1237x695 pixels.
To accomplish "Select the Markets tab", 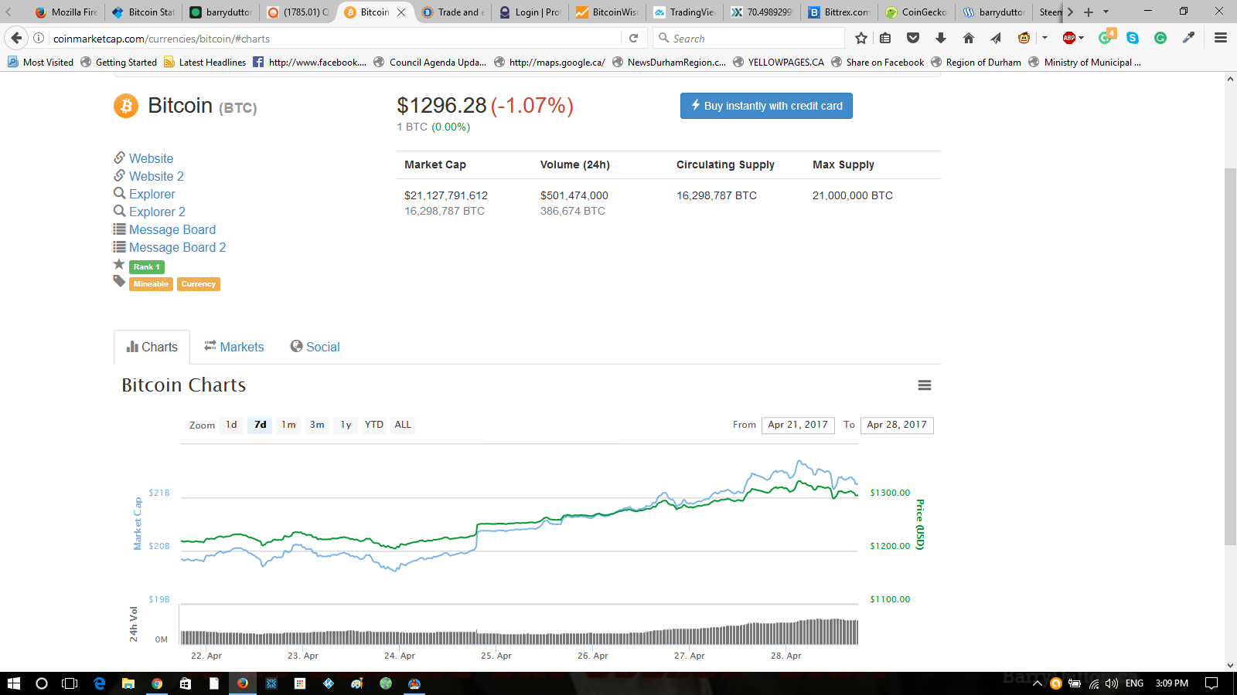I will tap(233, 347).
